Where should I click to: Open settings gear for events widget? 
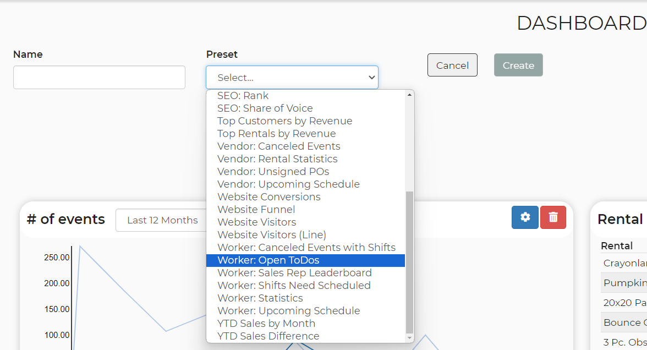[525, 217]
